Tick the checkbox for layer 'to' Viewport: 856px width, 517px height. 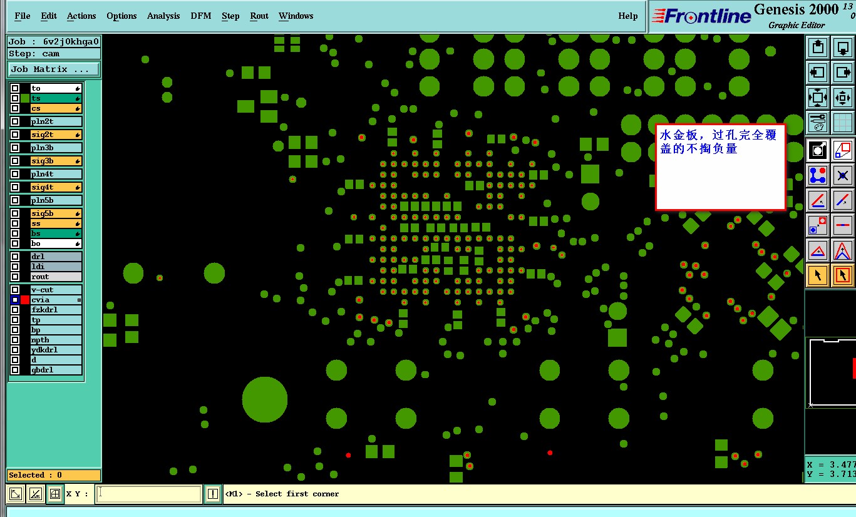point(15,88)
